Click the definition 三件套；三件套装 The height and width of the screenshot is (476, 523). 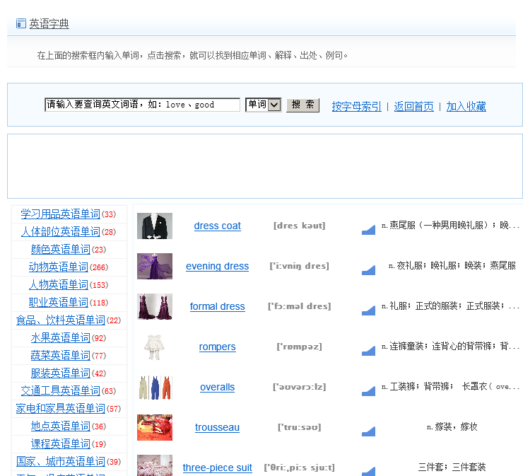click(x=452, y=467)
